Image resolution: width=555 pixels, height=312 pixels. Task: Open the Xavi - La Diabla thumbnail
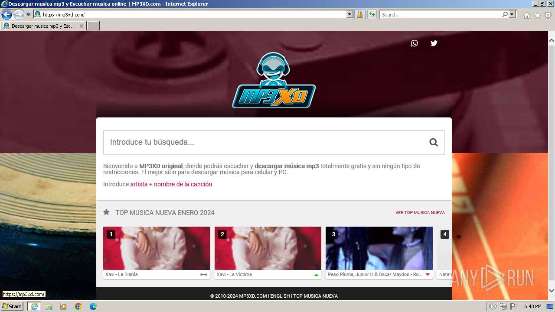point(157,248)
